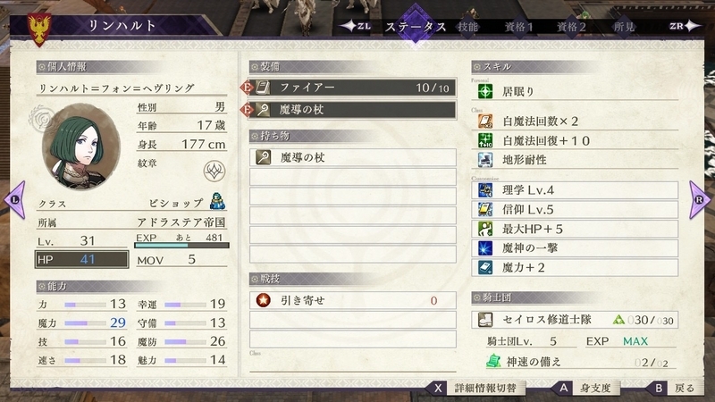Viewport: 715px width, 402px height.
Task: Click the EXP progress bar
Action: tap(181, 245)
